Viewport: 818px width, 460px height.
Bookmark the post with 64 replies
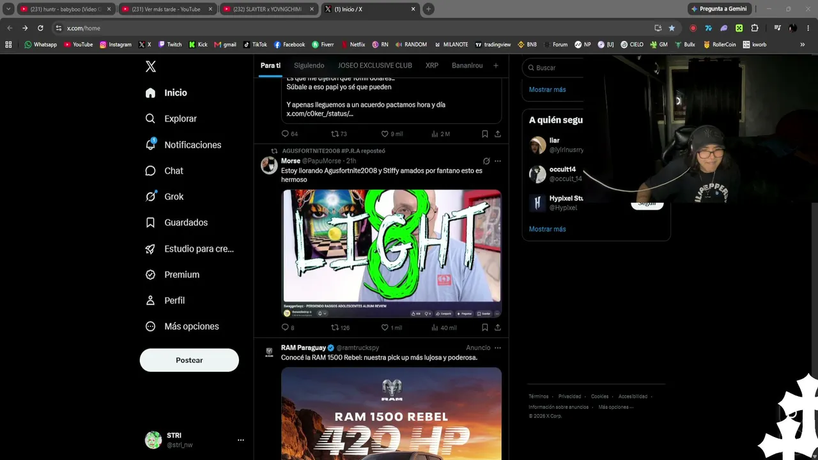coord(485,134)
